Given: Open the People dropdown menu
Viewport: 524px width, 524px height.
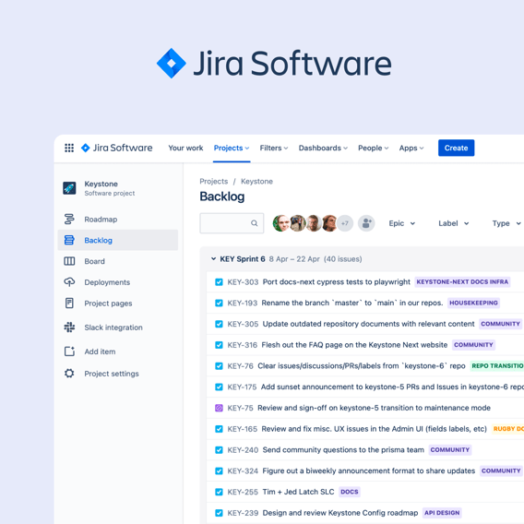Looking at the screenshot, I should (x=374, y=148).
